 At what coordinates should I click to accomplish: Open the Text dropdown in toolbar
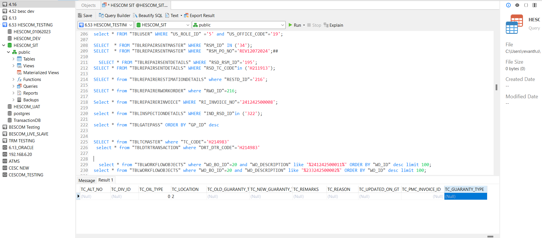pyautogui.click(x=174, y=16)
